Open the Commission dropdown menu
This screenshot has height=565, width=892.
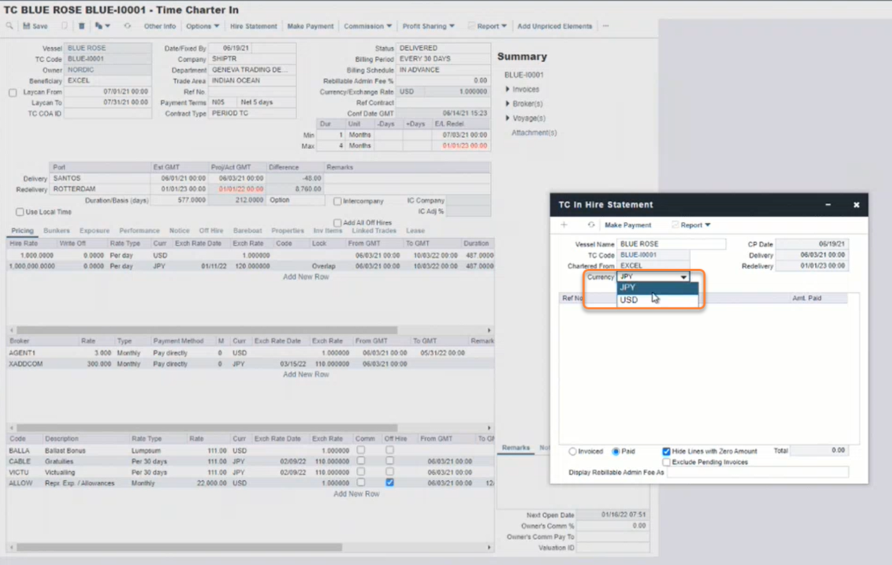tap(367, 27)
